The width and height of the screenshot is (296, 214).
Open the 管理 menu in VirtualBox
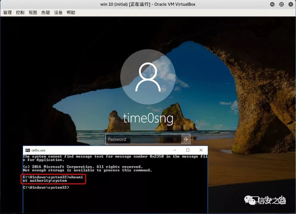click(x=7, y=13)
